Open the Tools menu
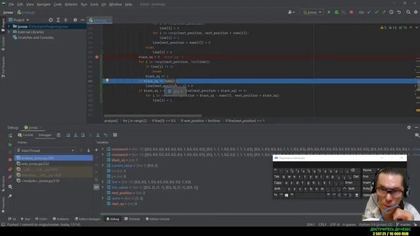Screen dimensions: 420x236 (x=94, y=5)
